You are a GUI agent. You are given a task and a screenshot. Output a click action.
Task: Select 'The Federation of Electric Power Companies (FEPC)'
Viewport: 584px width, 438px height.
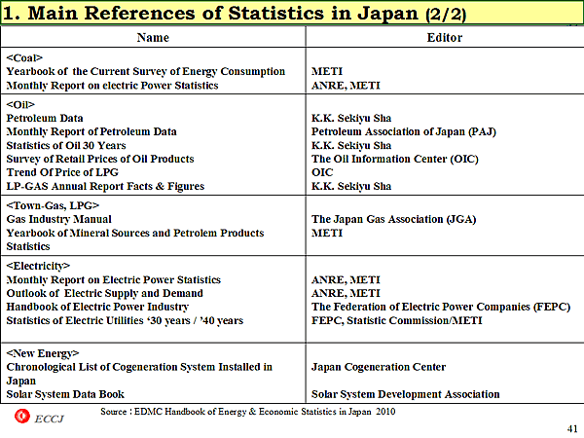(441, 307)
